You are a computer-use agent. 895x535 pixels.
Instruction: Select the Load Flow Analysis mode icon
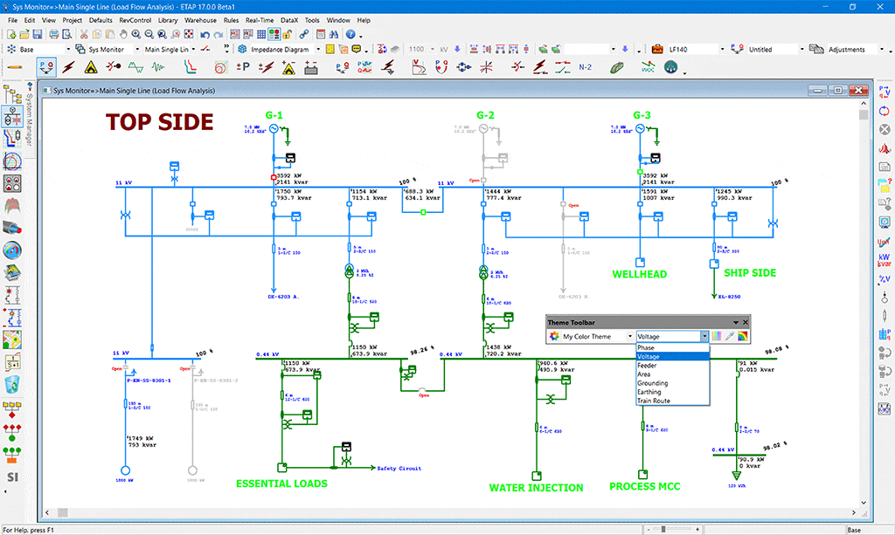pos(46,66)
